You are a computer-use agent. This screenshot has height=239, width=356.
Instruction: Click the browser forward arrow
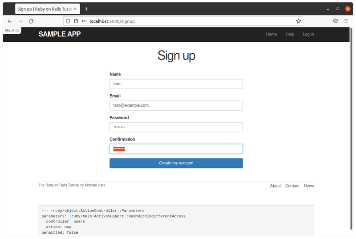pyautogui.click(x=20, y=21)
